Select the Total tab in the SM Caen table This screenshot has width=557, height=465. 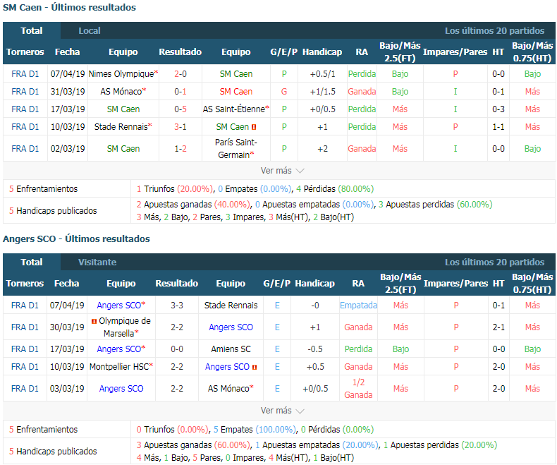coord(32,31)
